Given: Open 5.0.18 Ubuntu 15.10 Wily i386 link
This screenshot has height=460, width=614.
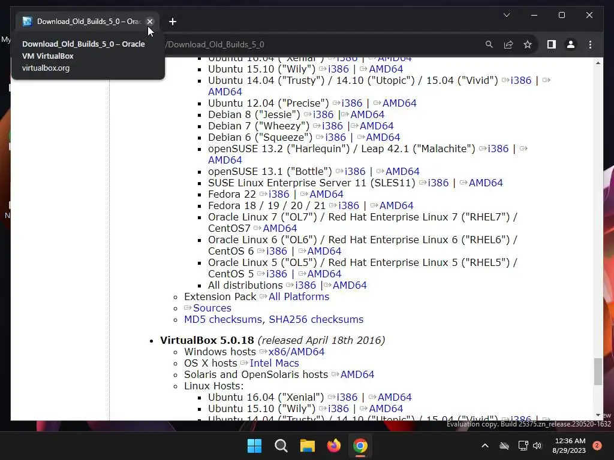Looking at the screenshot, I should click(x=338, y=408).
